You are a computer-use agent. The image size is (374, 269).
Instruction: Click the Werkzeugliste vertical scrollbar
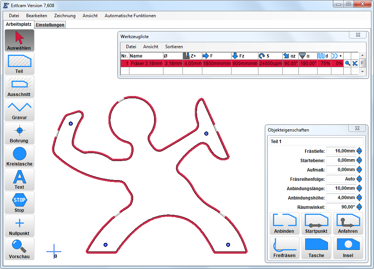click(x=362, y=64)
